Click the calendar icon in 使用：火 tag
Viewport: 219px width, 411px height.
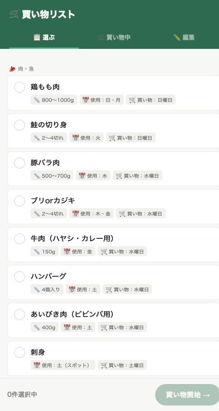pos(76,137)
